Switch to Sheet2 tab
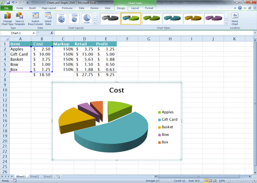This screenshot has width=257, height=183. (x=34, y=177)
